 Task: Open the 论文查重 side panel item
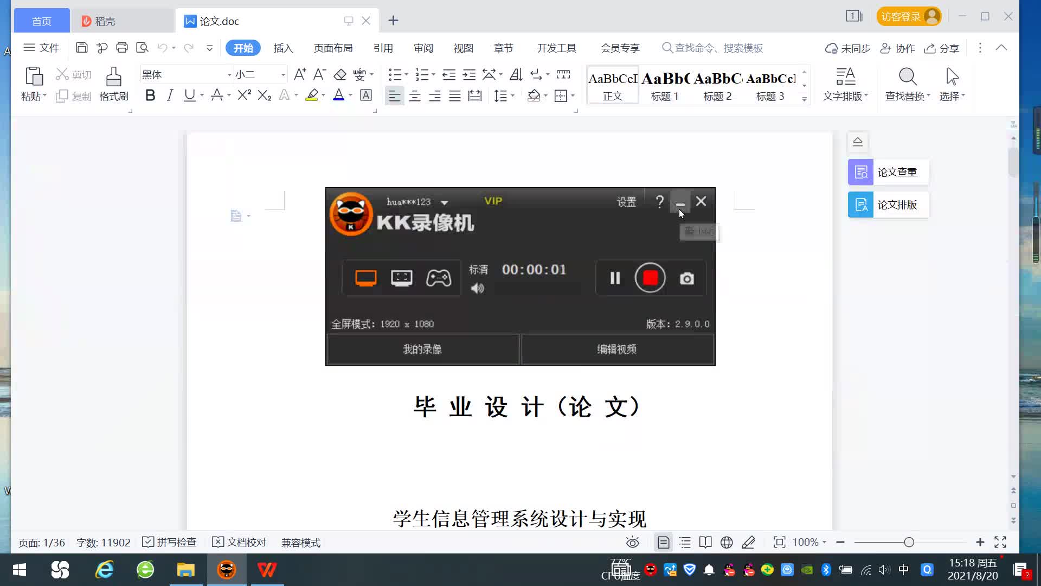tap(888, 173)
